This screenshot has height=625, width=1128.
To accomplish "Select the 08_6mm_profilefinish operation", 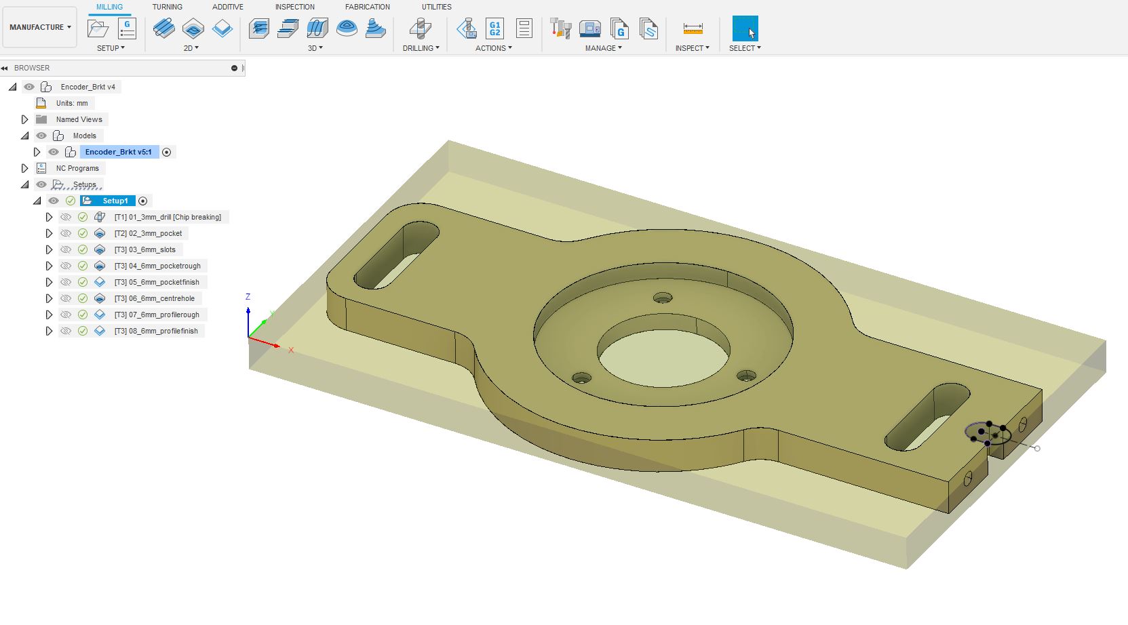I will coord(156,331).
